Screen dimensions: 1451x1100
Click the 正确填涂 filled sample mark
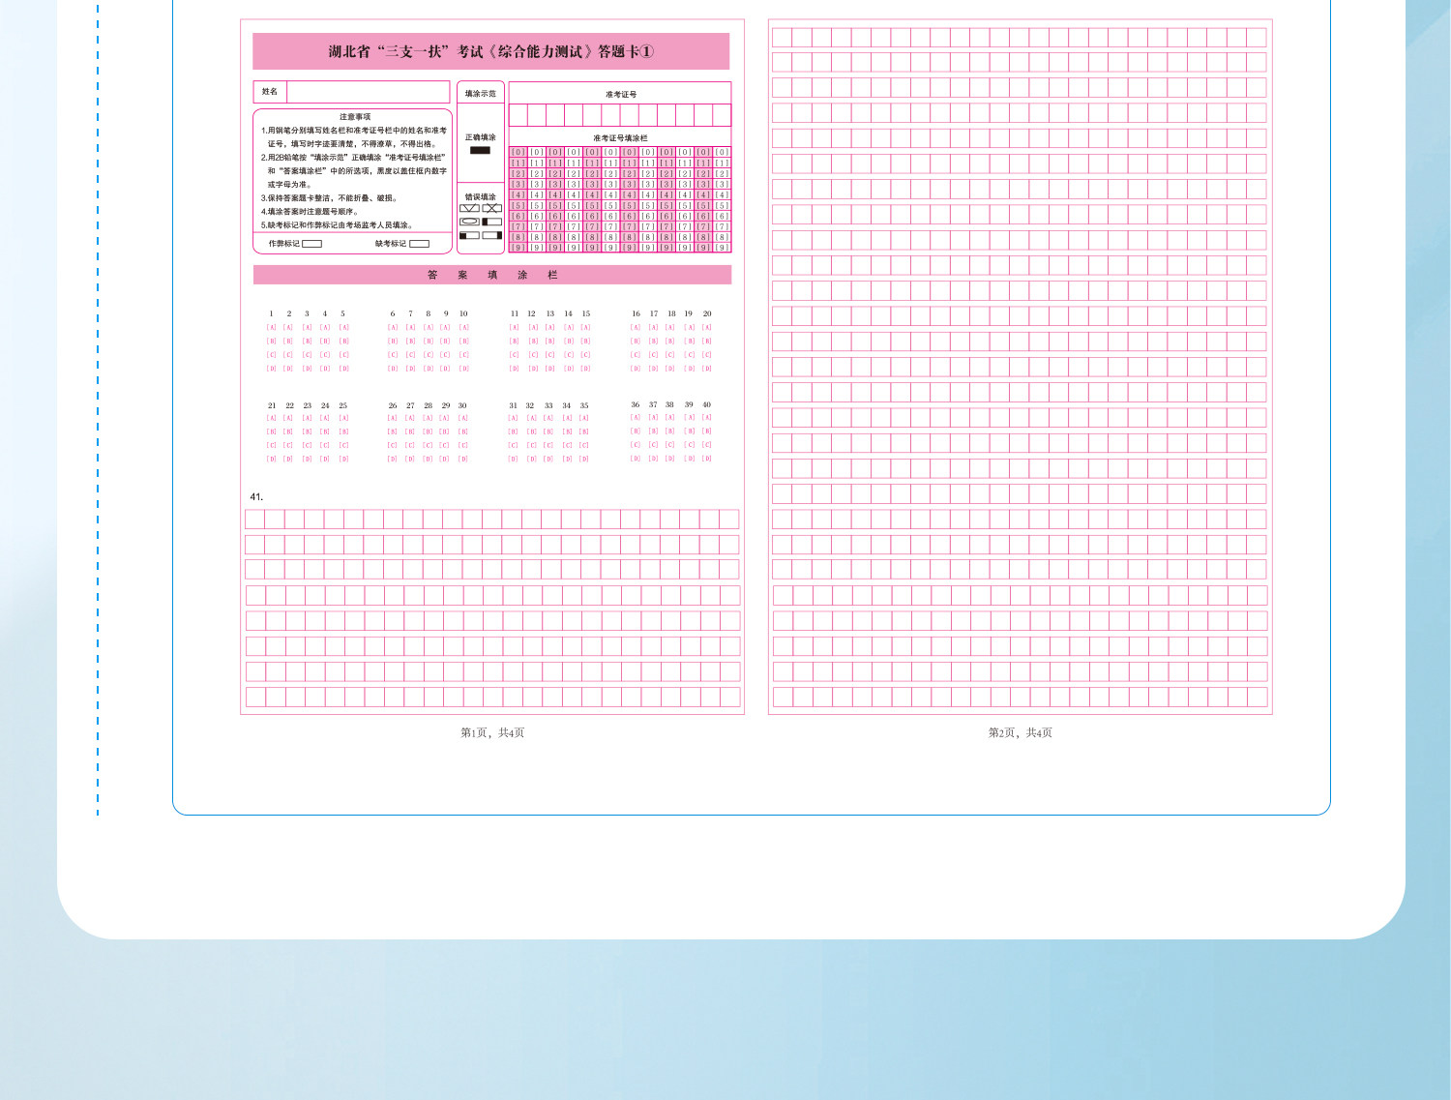click(480, 150)
